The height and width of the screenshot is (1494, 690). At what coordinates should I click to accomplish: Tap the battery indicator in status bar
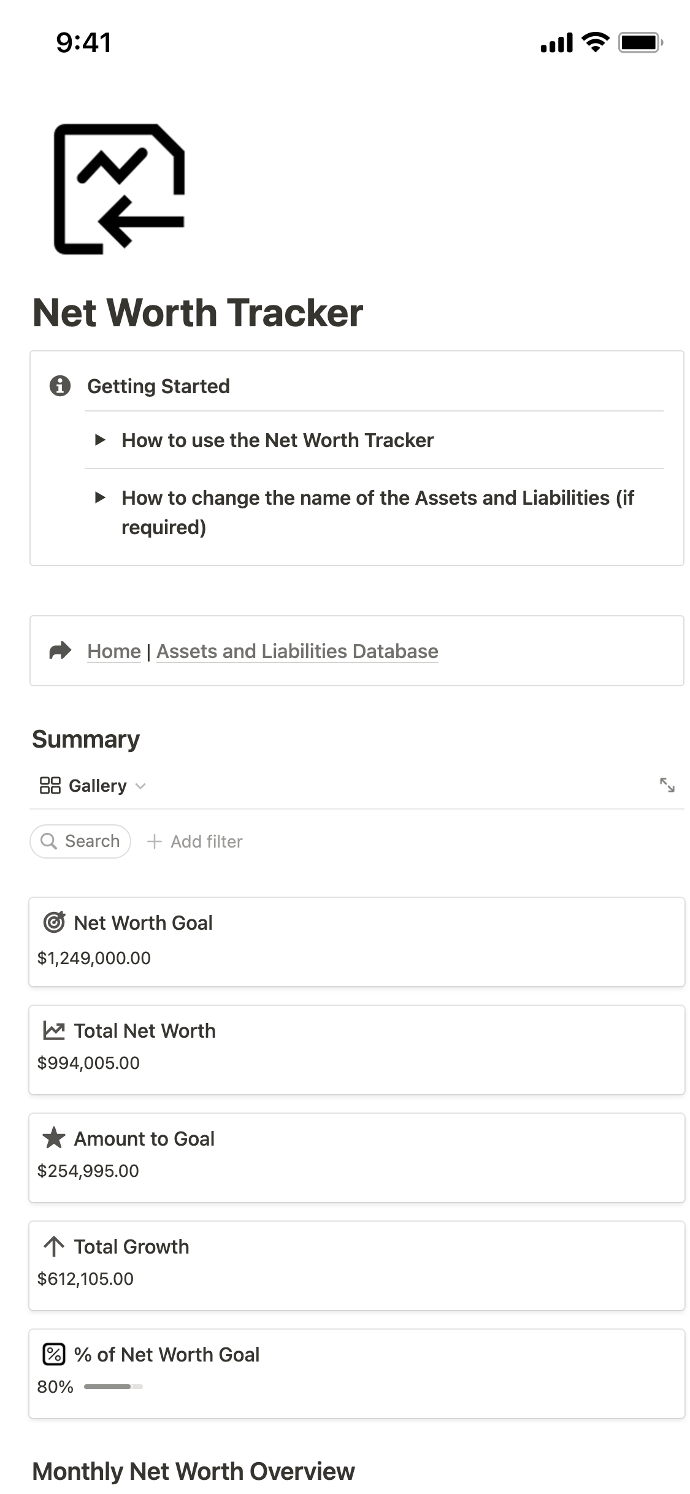pyautogui.click(x=640, y=42)
